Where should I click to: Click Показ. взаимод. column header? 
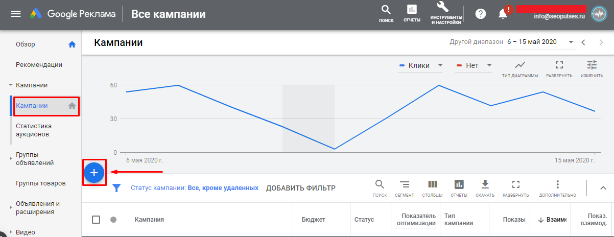coord(594,220)
